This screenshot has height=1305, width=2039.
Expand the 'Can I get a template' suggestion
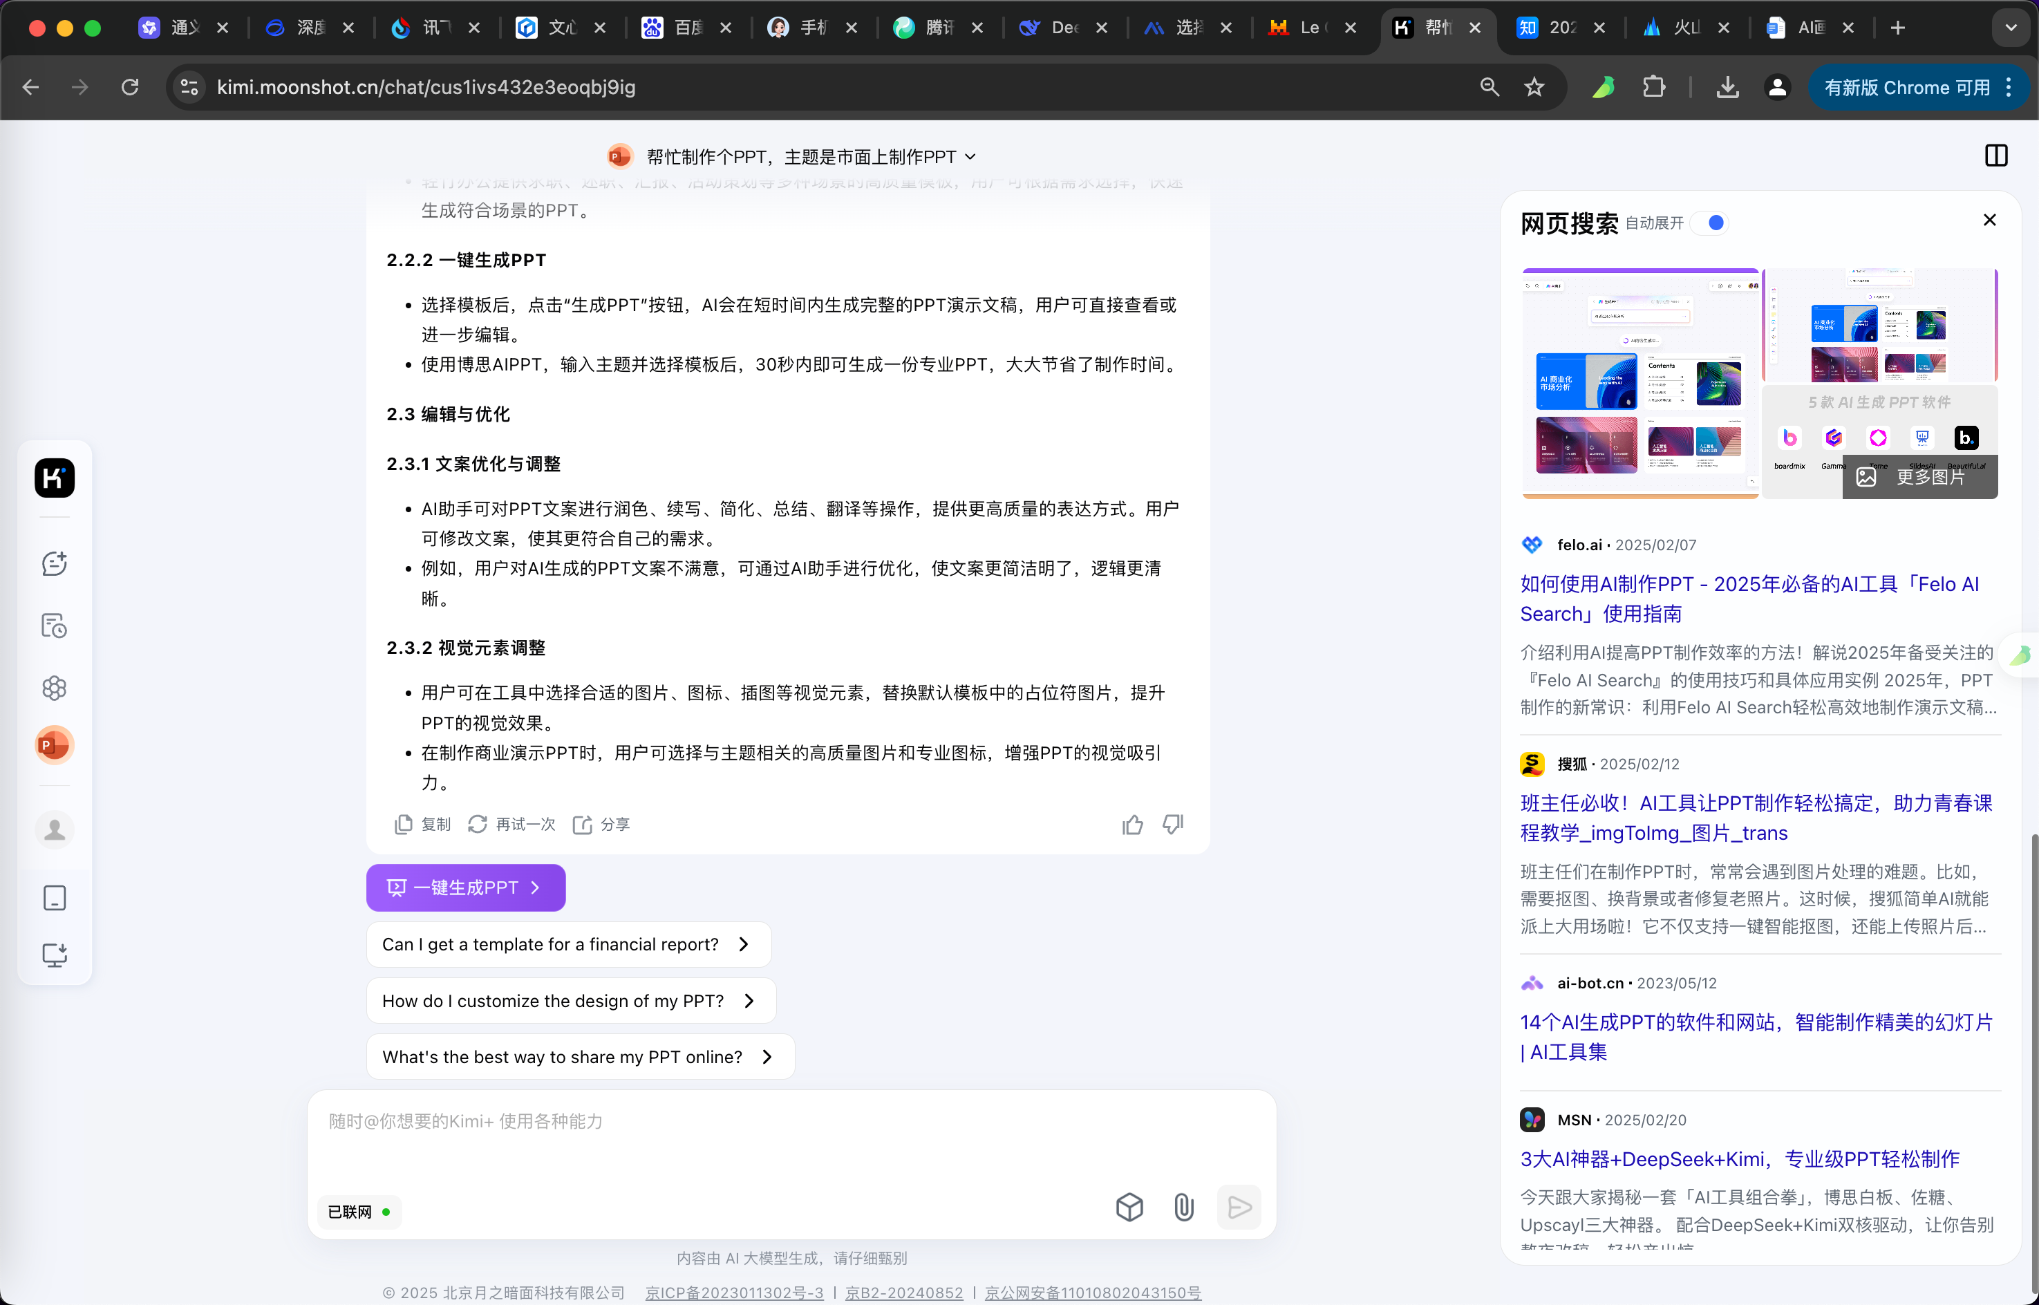tap(567, 944)
